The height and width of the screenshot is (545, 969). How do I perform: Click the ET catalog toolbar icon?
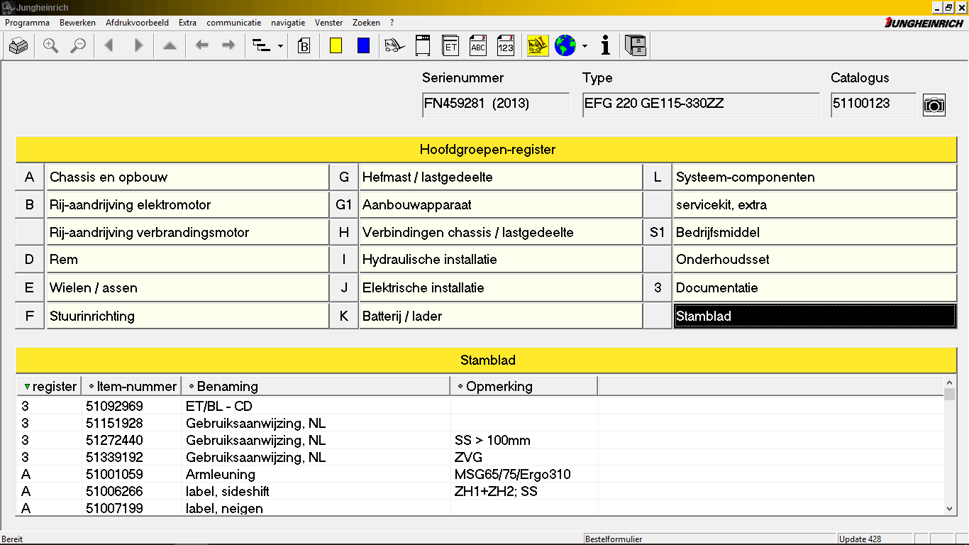coord(450,46)
